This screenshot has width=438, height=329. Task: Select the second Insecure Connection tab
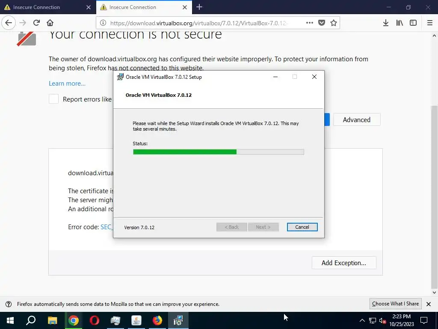(x=144, y=7)
